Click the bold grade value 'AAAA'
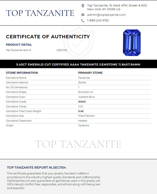157x194 pixels. tap(82, 102)
